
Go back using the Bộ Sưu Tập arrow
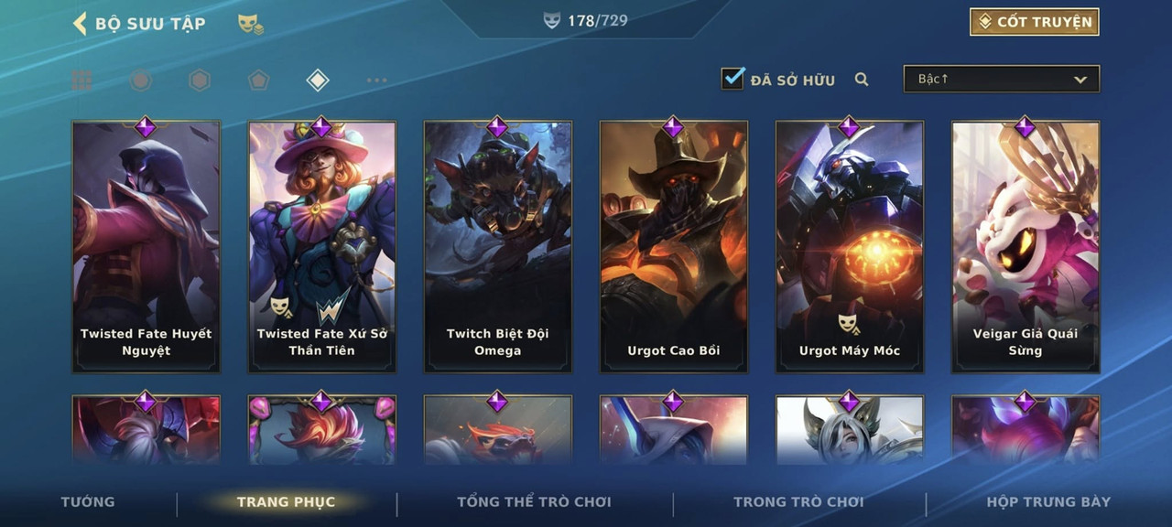point(80,23)
